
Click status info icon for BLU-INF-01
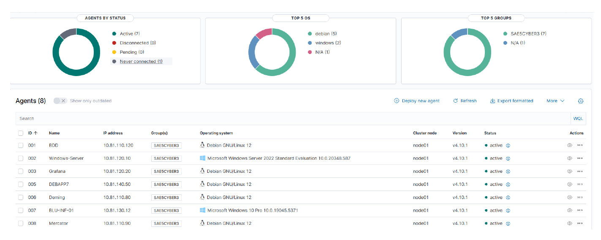pyautogui.click(x=508, y=210)
